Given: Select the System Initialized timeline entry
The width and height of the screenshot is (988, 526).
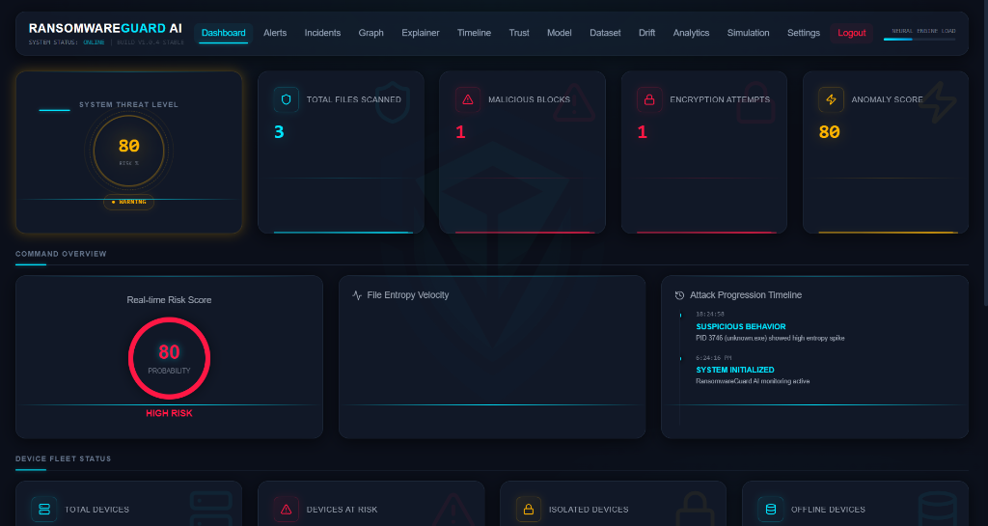Looking at the screenshot, I should click(x=734, y=370).
